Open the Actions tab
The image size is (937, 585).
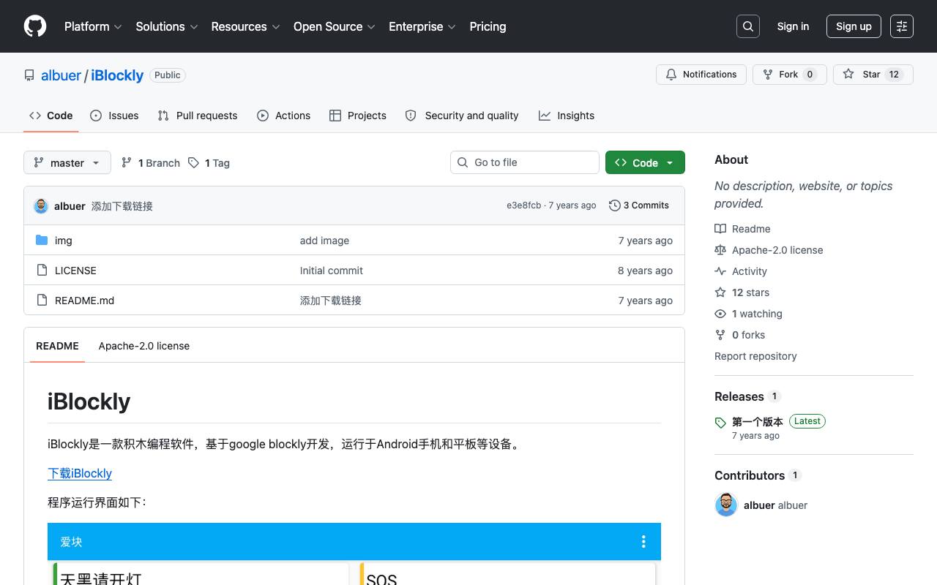tap(284, 116)
